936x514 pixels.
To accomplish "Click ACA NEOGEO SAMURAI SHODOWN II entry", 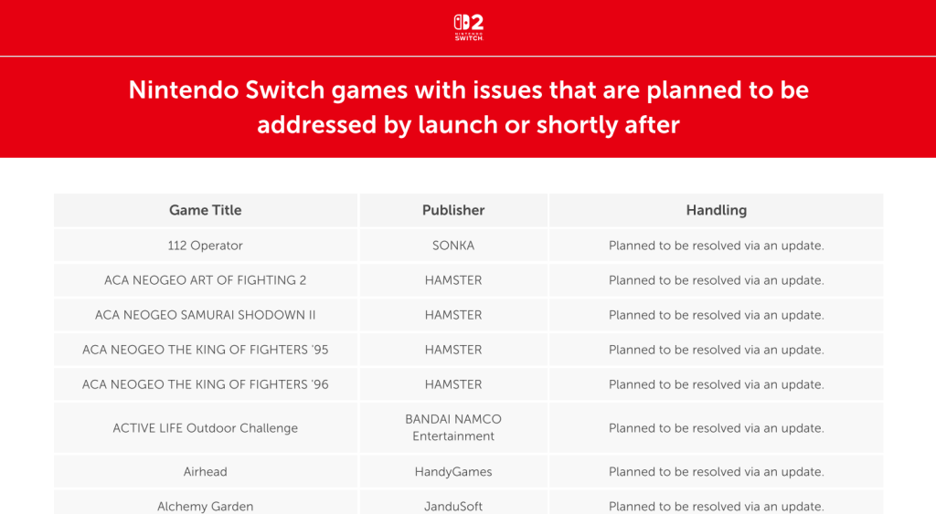I will 206,315.
